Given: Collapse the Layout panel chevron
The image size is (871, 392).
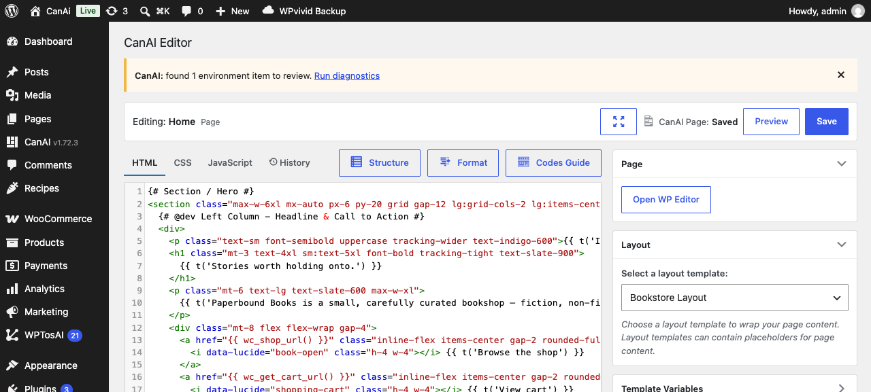Looking at the screenshot, I should pyautogui.click(x=842, y=245).
